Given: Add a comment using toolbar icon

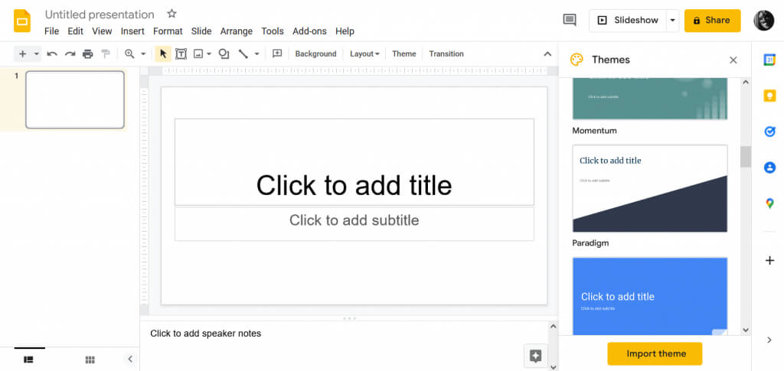Looking at the screenshot, I should [x=277, y=54].
